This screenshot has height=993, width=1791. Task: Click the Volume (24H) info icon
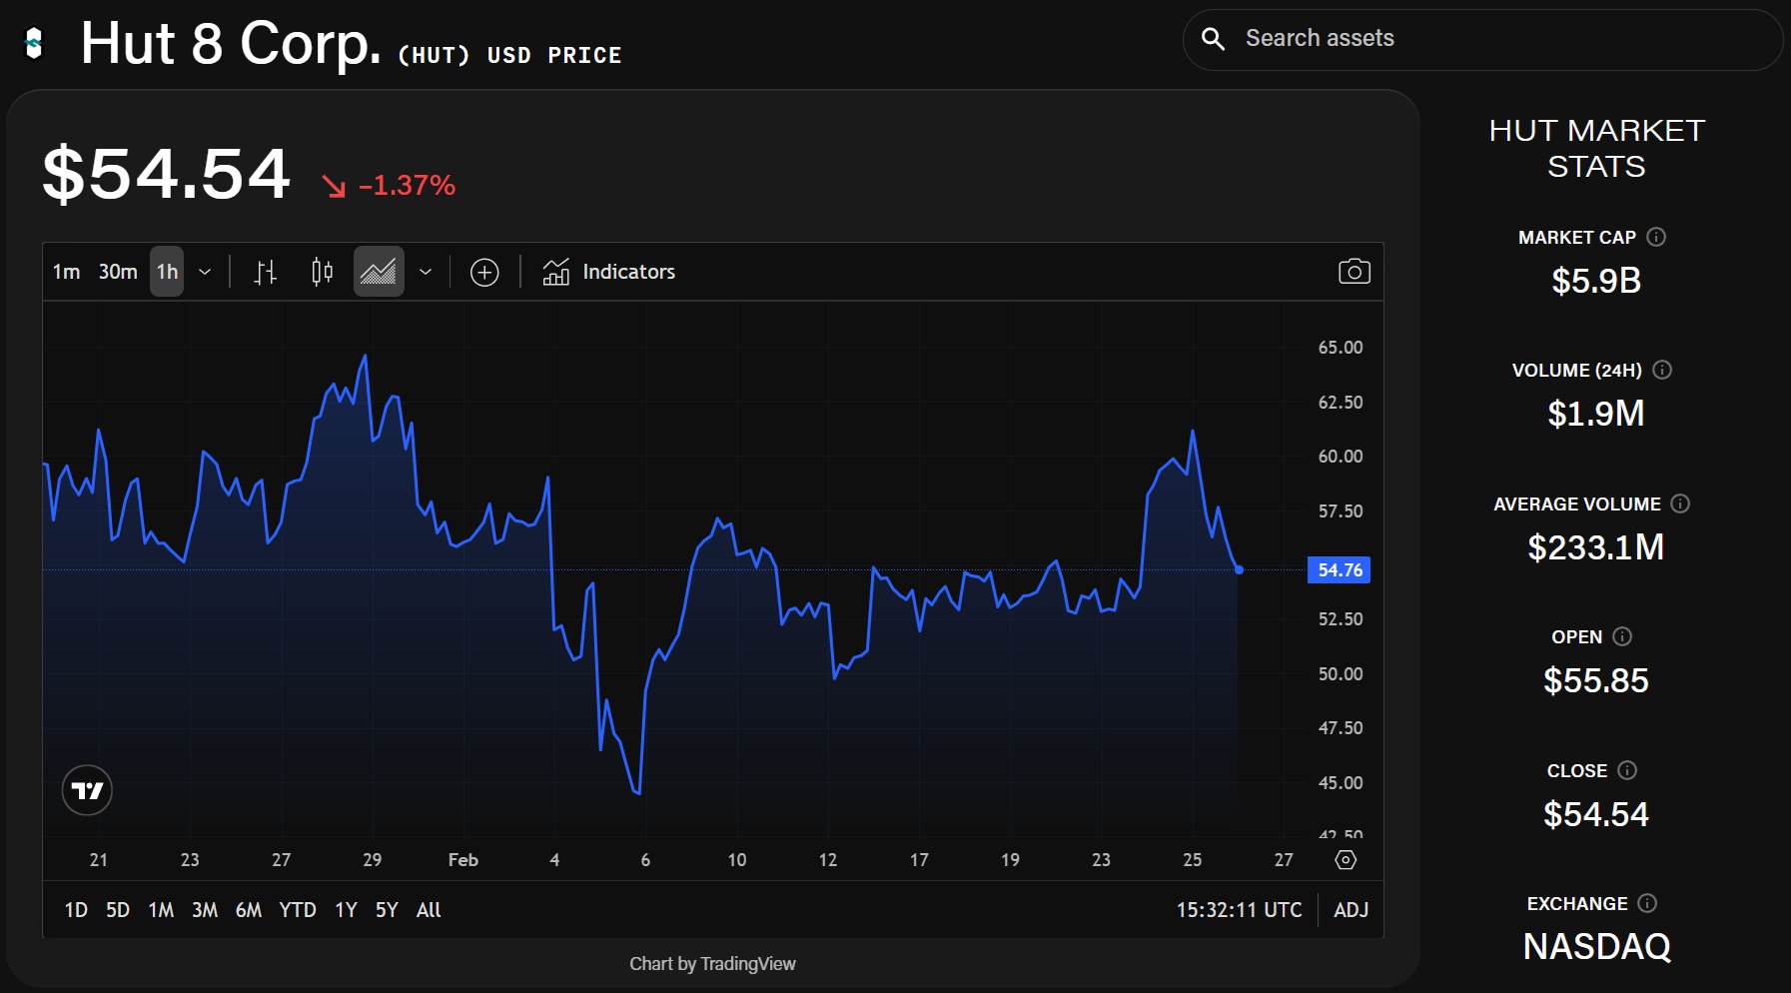click(x=1662, y=370)
